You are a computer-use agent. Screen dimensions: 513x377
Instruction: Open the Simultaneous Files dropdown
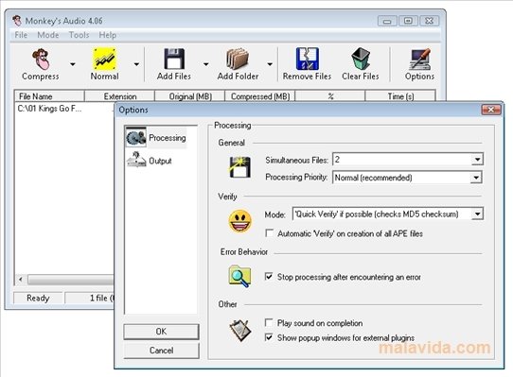coord(477,160)
